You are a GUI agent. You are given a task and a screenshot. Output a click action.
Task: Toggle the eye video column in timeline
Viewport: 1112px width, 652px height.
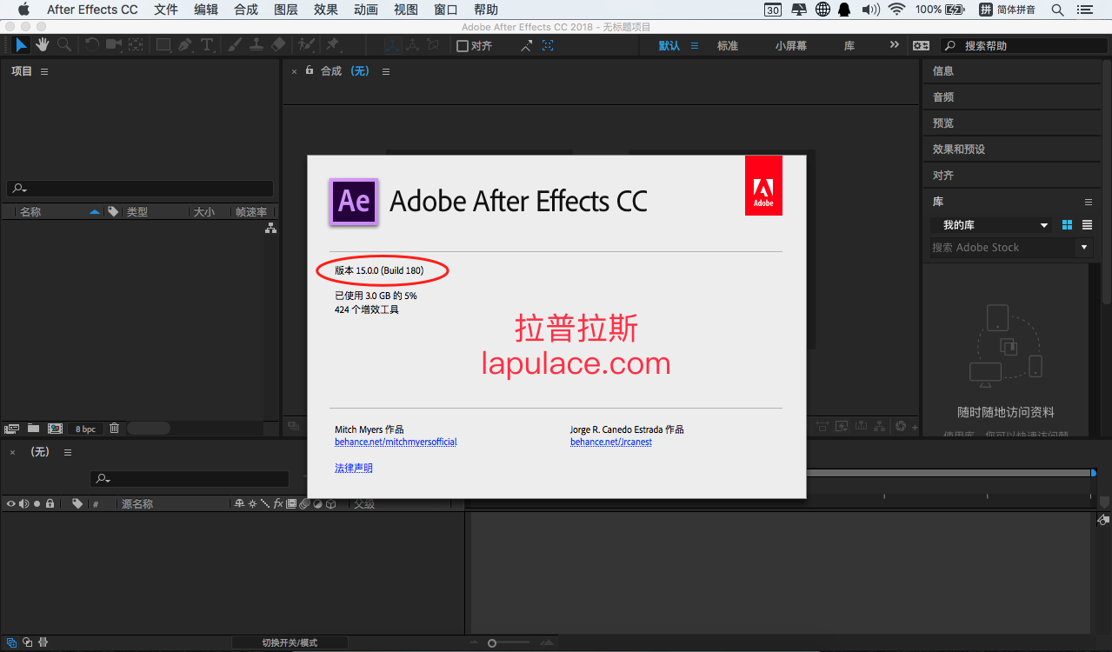click(11, 504)
